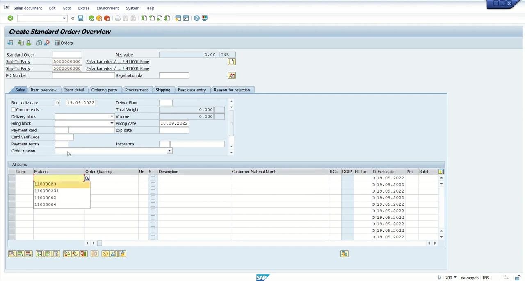
Task: Open the status bar system 700 dropdown
Action: [455, 278]
